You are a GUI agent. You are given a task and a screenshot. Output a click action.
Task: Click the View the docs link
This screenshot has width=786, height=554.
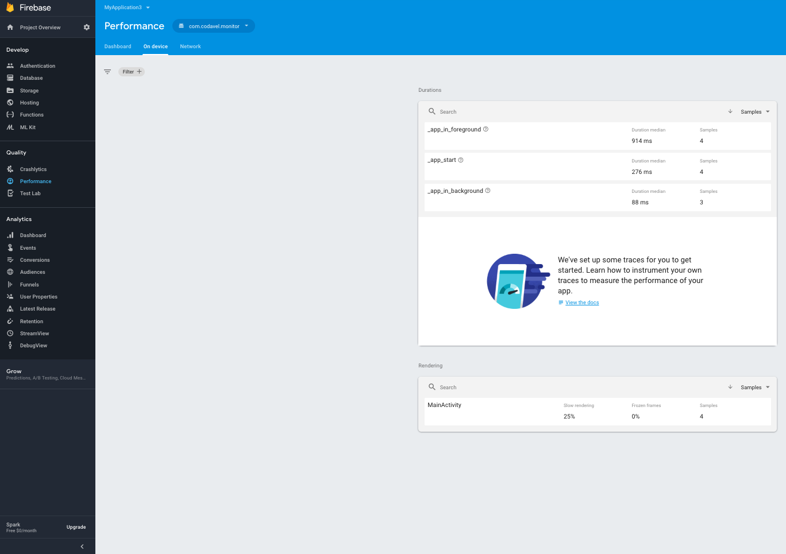[581, 302]
